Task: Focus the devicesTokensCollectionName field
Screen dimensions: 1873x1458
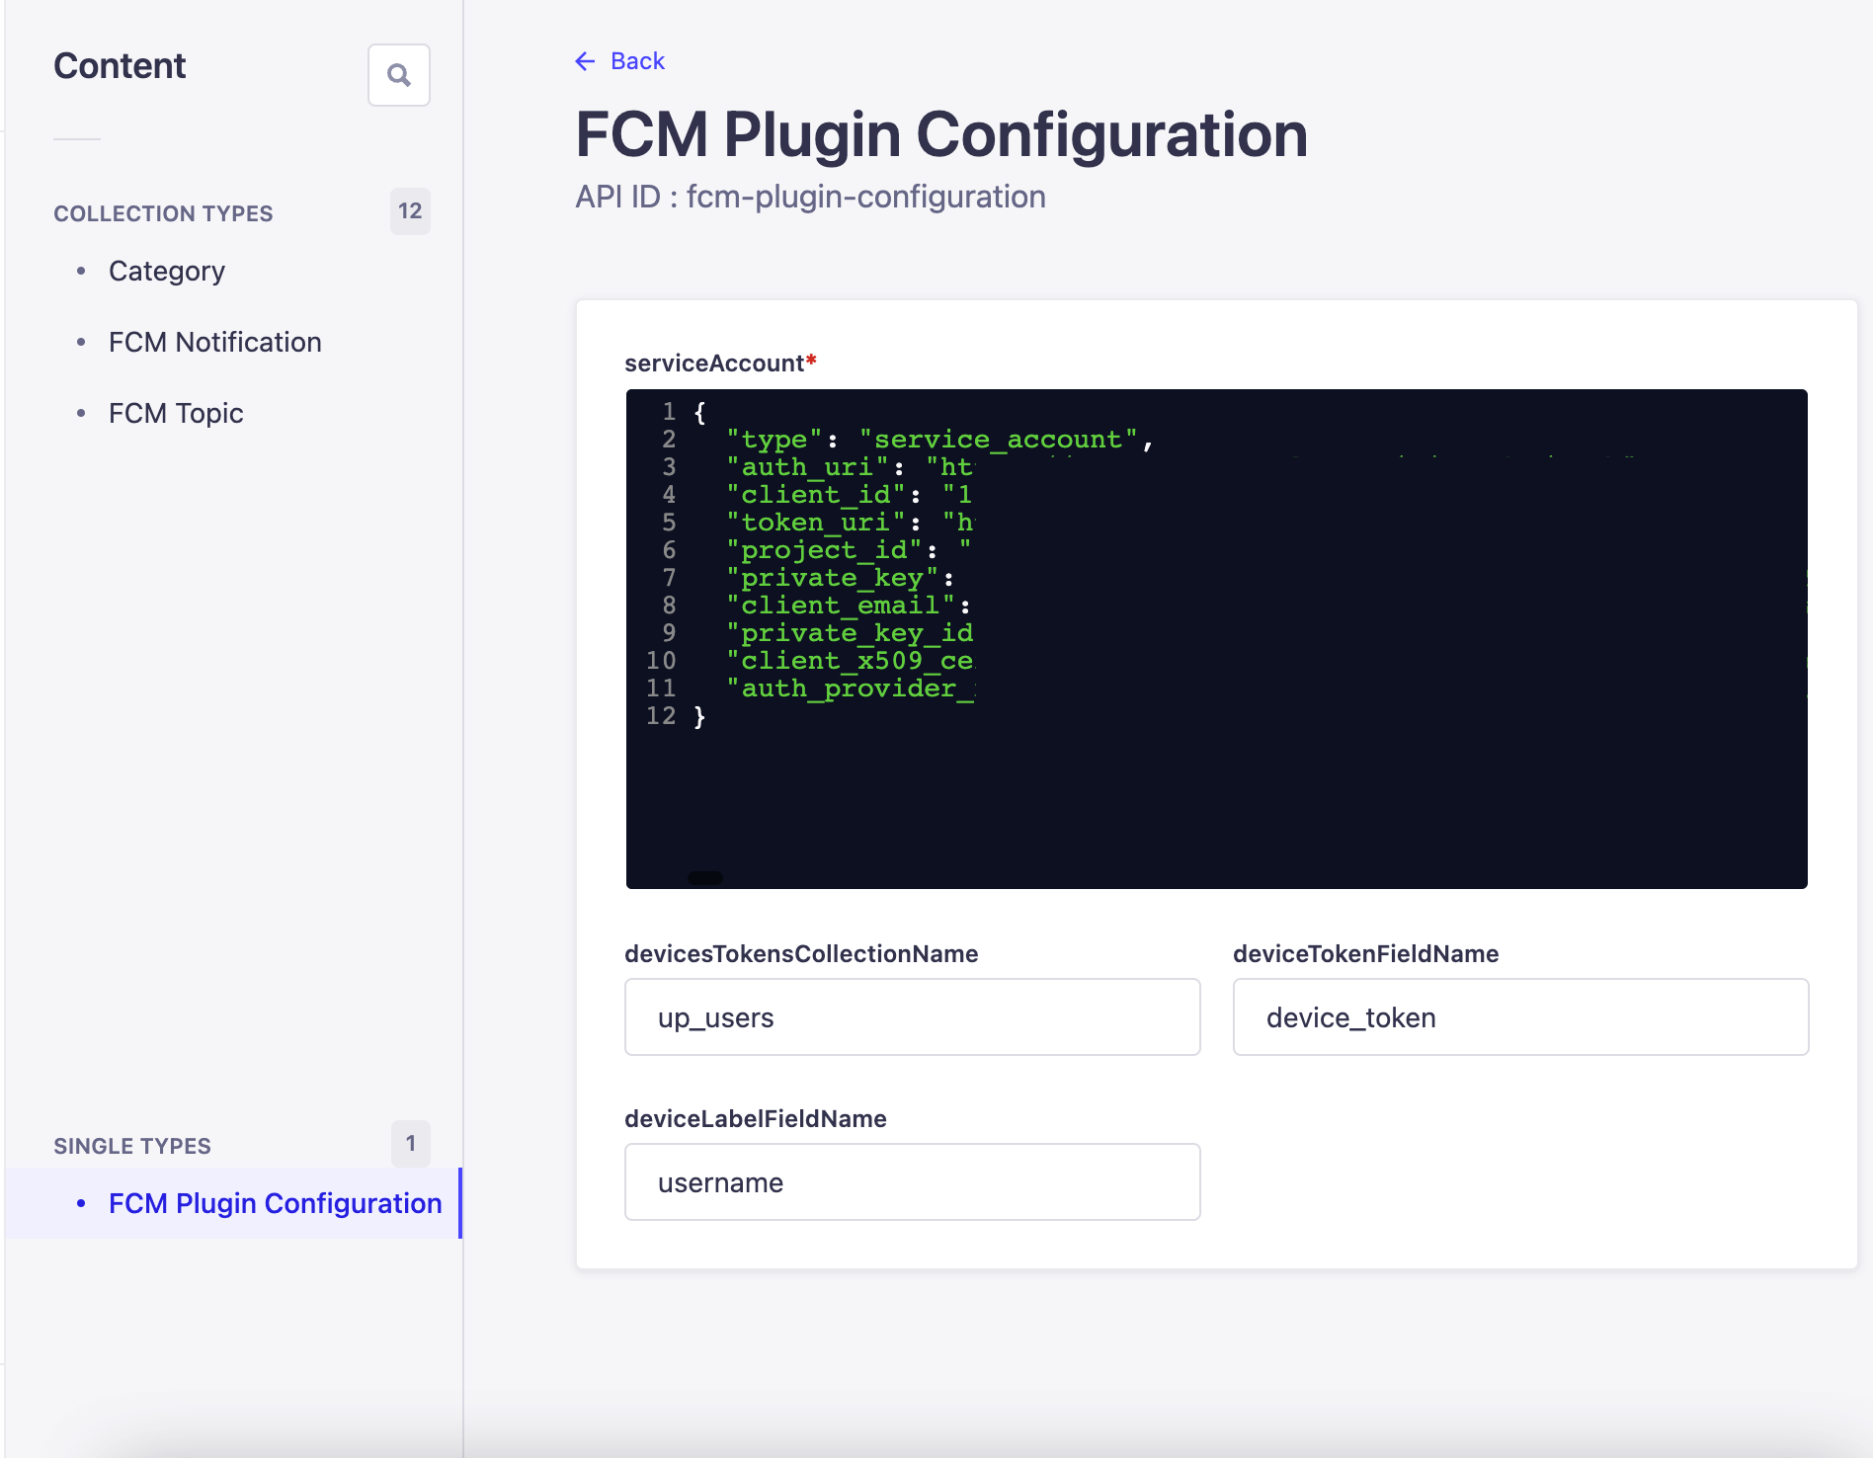Action: 913,1017
